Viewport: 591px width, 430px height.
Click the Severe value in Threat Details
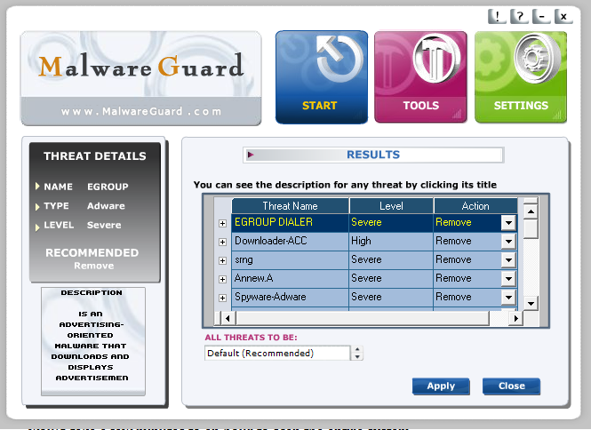coord(104,226)
